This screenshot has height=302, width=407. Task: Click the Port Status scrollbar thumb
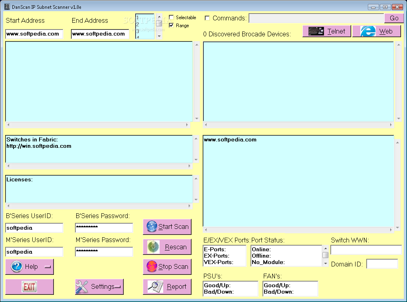point(326,255)
